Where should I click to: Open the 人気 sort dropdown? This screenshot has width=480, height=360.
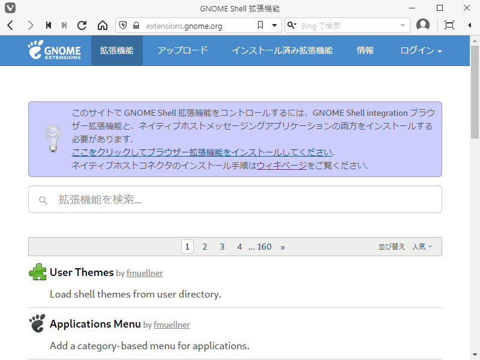click(x=422, y=247)
